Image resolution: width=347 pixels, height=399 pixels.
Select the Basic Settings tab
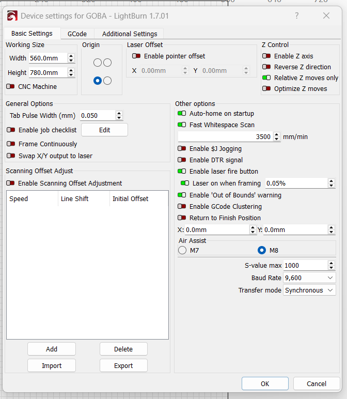32,33
